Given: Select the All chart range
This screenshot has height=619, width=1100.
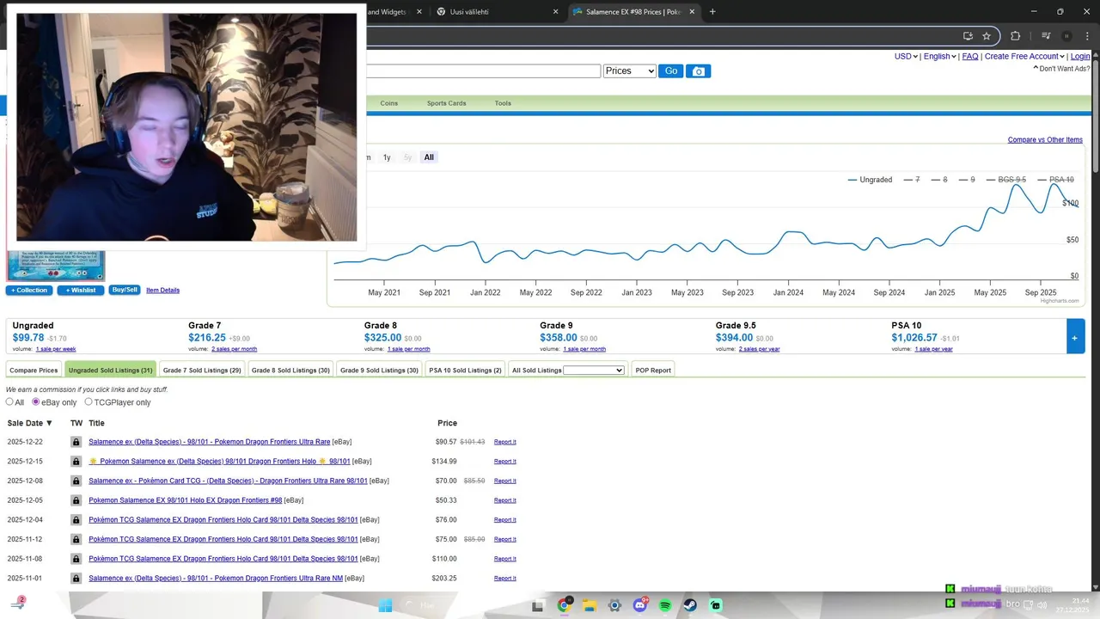Looking at the screenshot, I should 429,157.
